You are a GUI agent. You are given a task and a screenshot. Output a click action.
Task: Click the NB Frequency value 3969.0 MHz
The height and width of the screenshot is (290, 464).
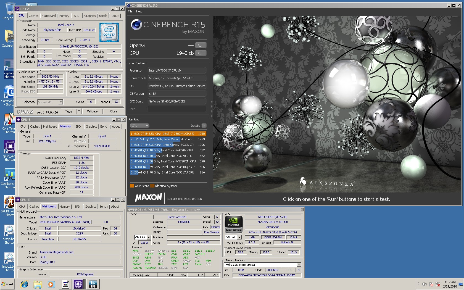point(102,146)
